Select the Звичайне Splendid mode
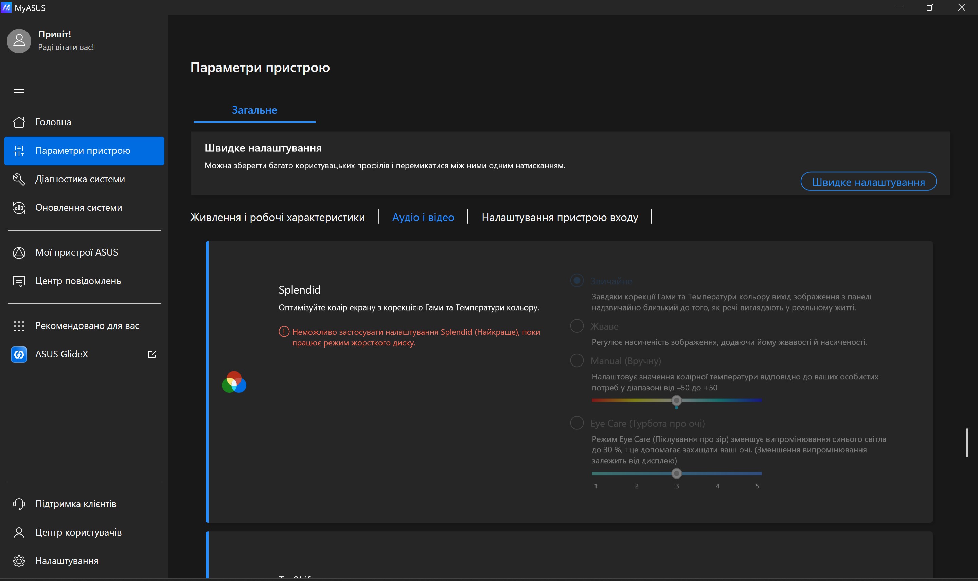The image size is (978, 581). (x=577, y=280)
